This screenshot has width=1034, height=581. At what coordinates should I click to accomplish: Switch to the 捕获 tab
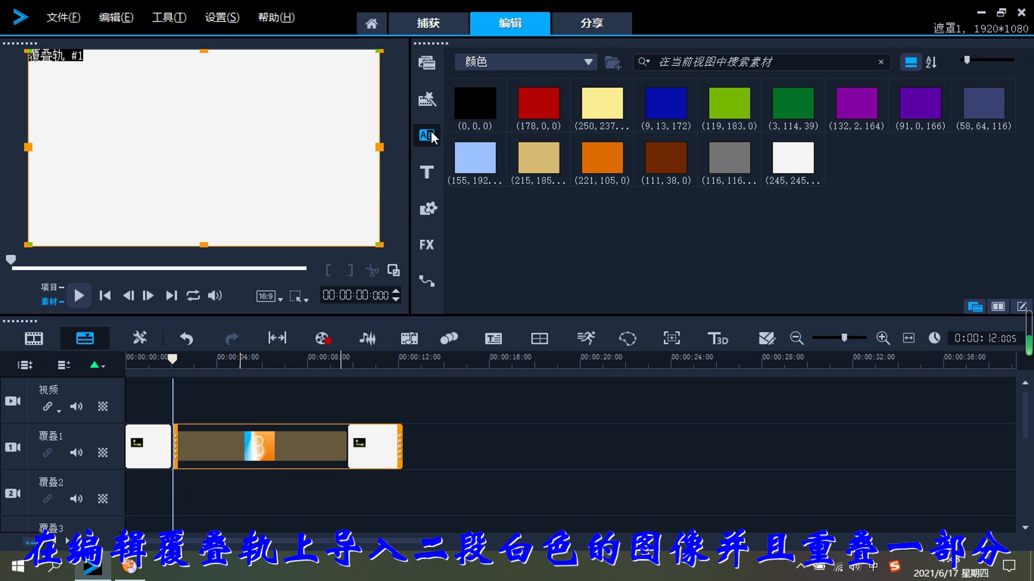(428, 23)
